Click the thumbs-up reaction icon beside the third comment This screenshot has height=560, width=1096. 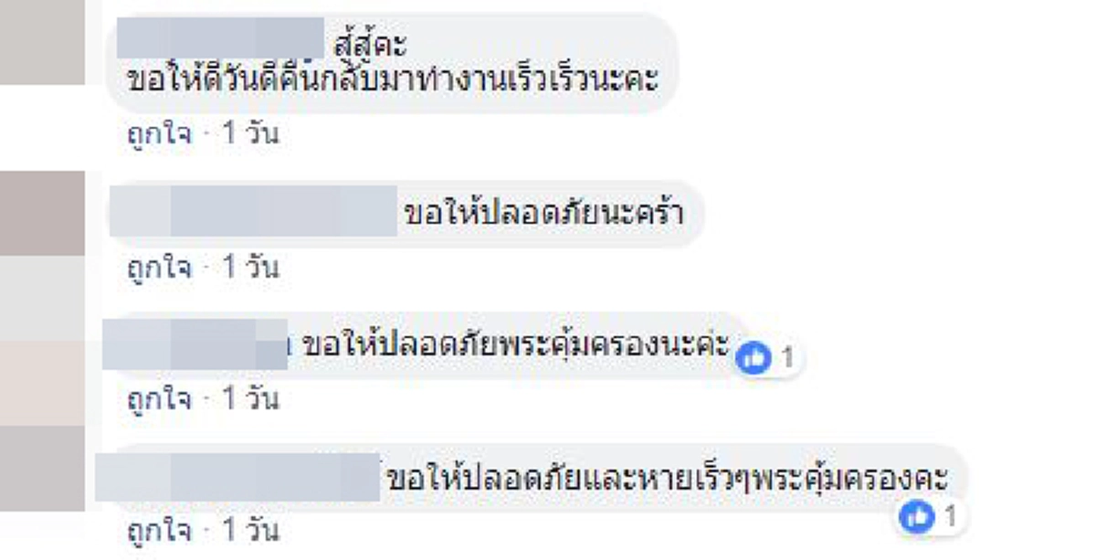753,356
